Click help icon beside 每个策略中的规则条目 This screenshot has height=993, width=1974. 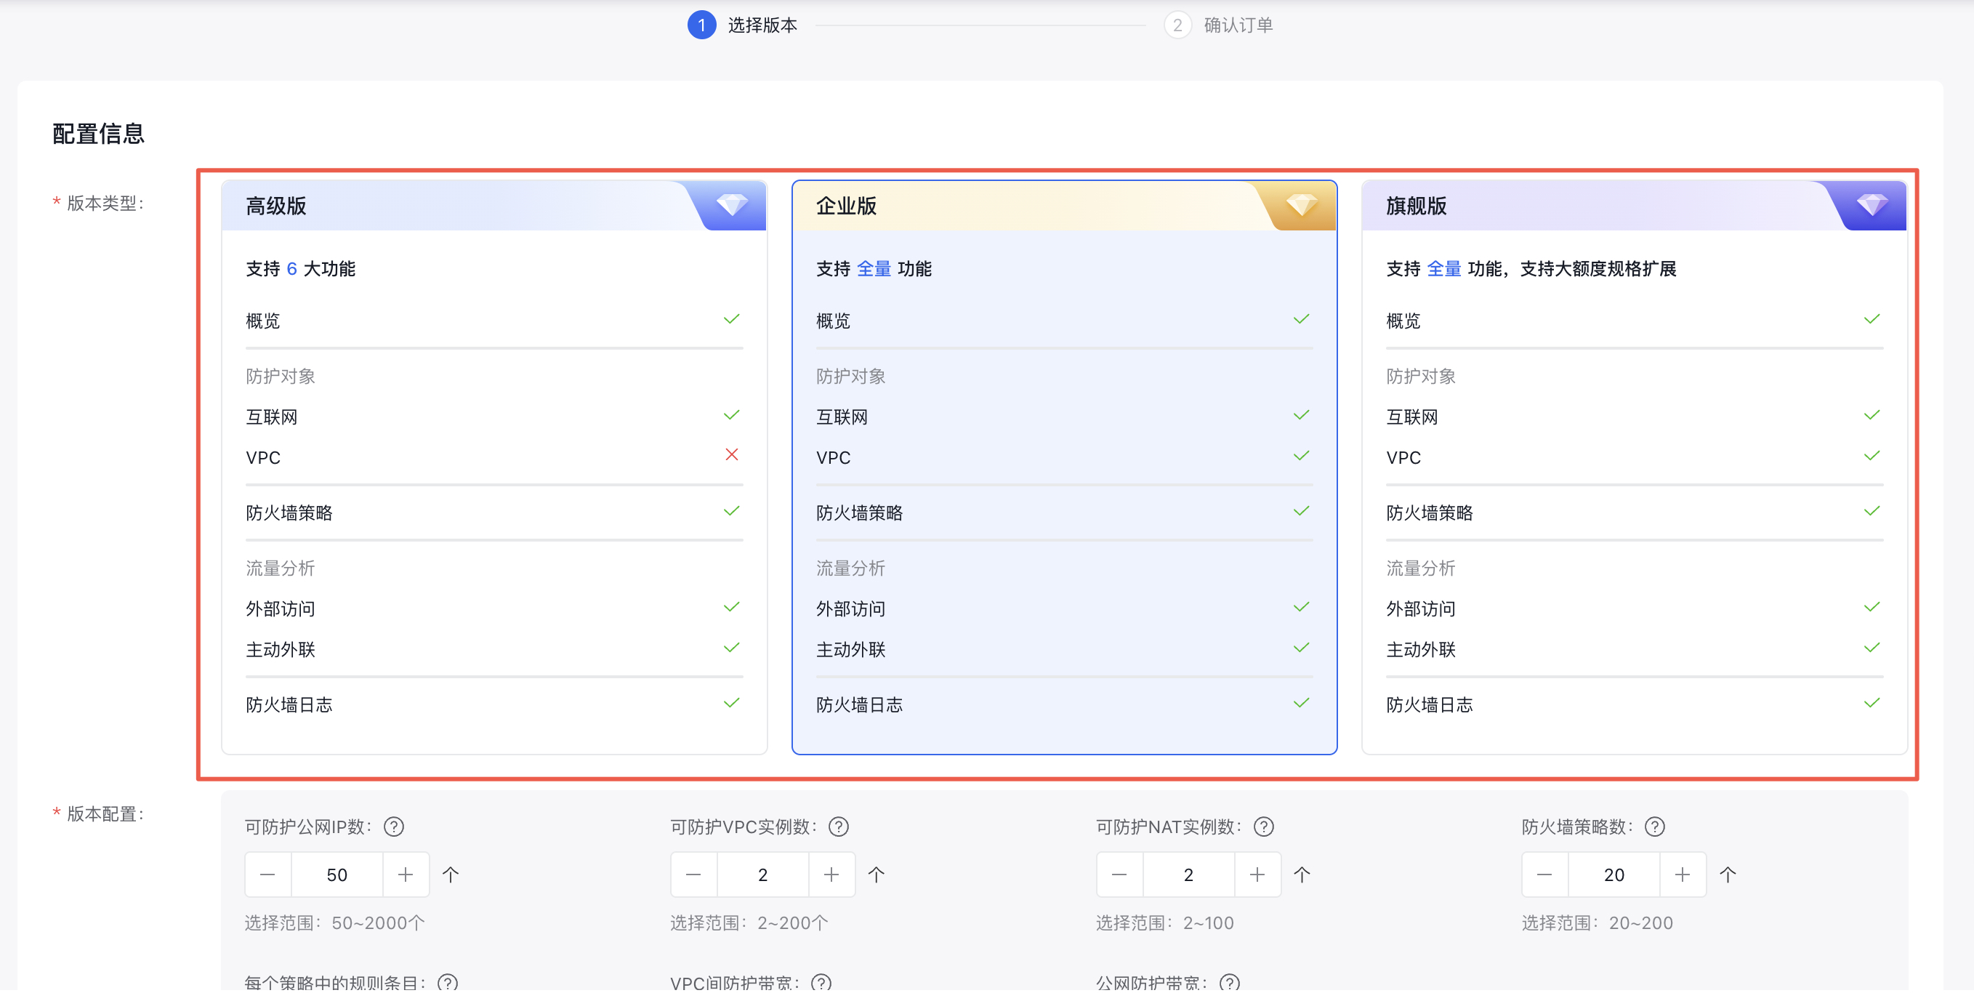[448, 982]
